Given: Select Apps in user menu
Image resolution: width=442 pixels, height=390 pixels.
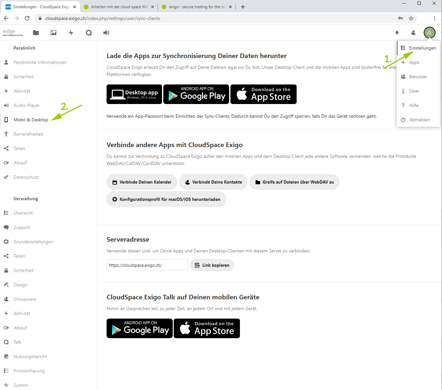Looking at the screenshot, I should [x=418, y=62].
